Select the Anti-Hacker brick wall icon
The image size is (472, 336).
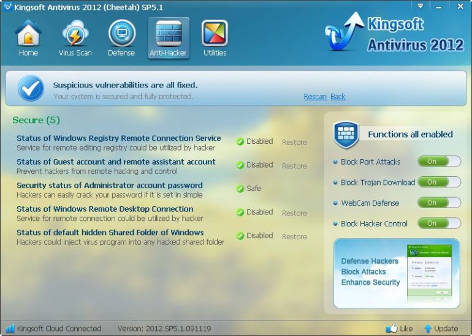point(169,33)
